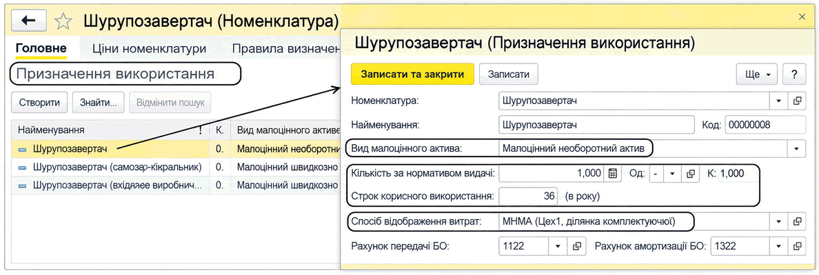Expand the Рахунок передачі БО dropdown
Viewport: 819px width, 275px height.
point(557,246)
